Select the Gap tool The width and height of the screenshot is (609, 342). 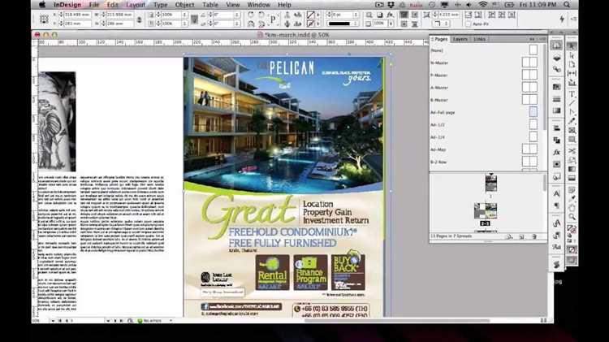572,73
